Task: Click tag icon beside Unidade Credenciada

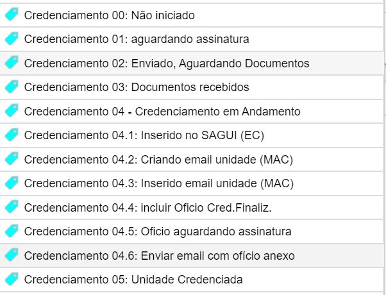Action: (12, 279)
